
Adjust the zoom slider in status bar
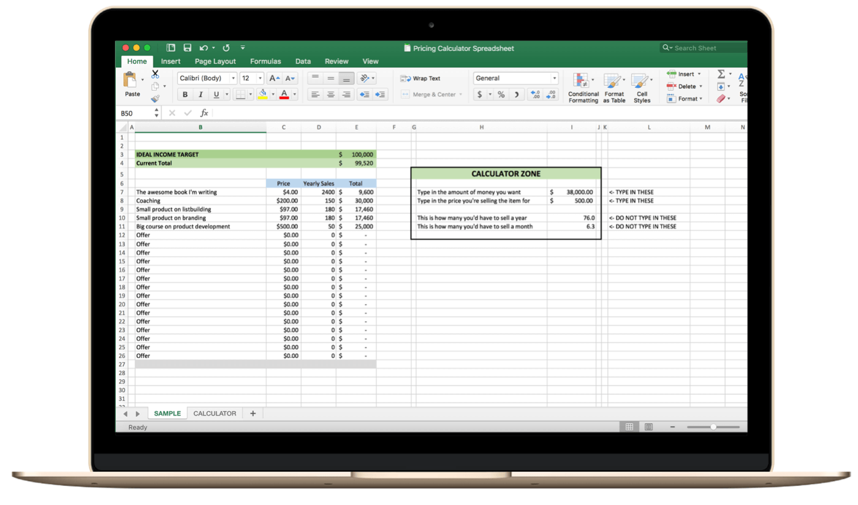point(713,427)
